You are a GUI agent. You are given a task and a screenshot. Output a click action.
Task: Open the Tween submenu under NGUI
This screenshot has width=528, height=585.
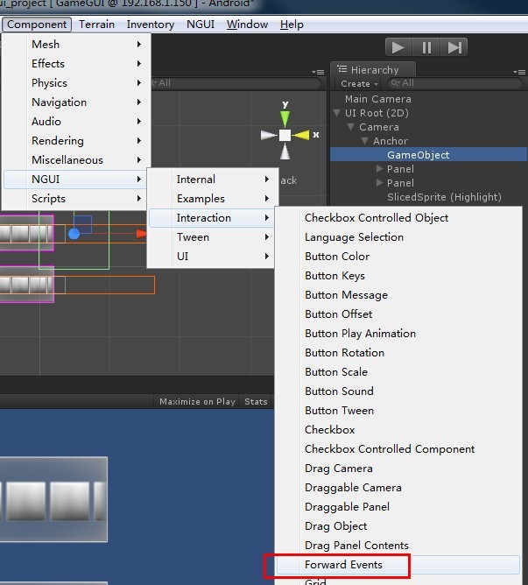[x=193, y=236]
